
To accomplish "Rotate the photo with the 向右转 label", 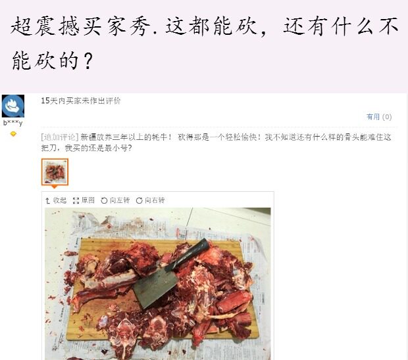I will point(155,200).
